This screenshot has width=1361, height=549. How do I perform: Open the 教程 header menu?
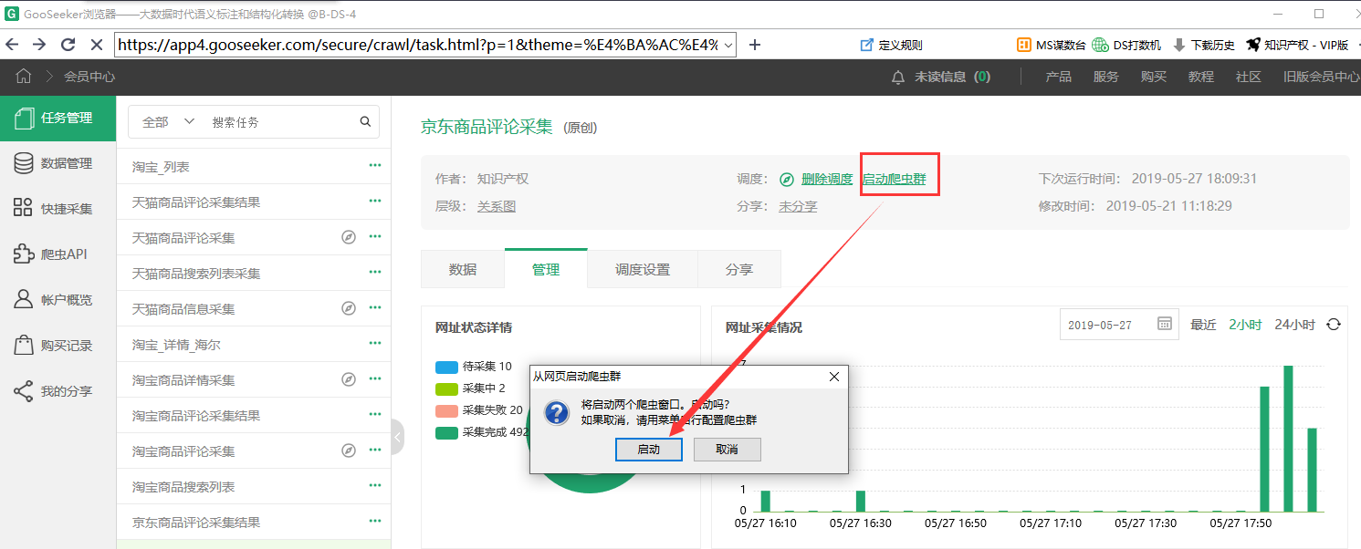point(1201,77)
